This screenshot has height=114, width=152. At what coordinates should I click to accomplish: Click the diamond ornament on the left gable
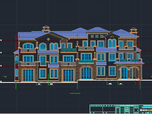48,39
